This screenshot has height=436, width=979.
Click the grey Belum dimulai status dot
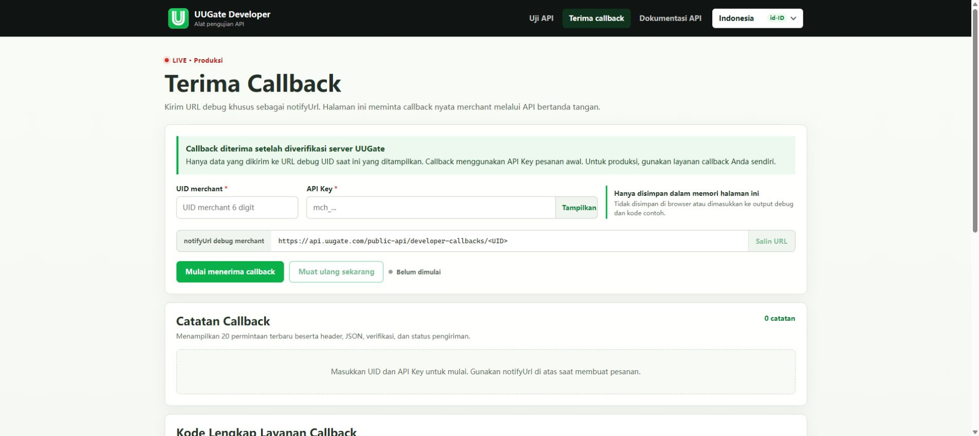coord(391,272)
